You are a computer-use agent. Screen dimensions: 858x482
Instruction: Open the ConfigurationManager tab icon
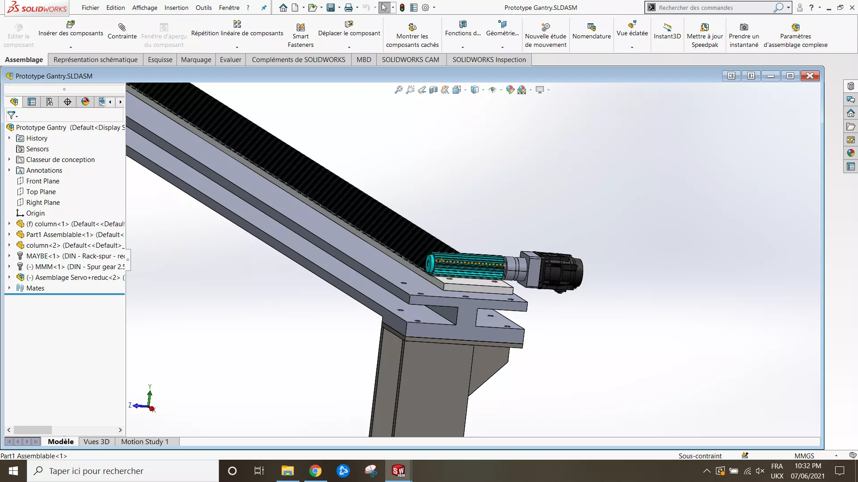point(50,102)
